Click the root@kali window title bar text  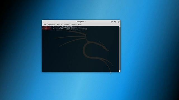pos(81,22)
